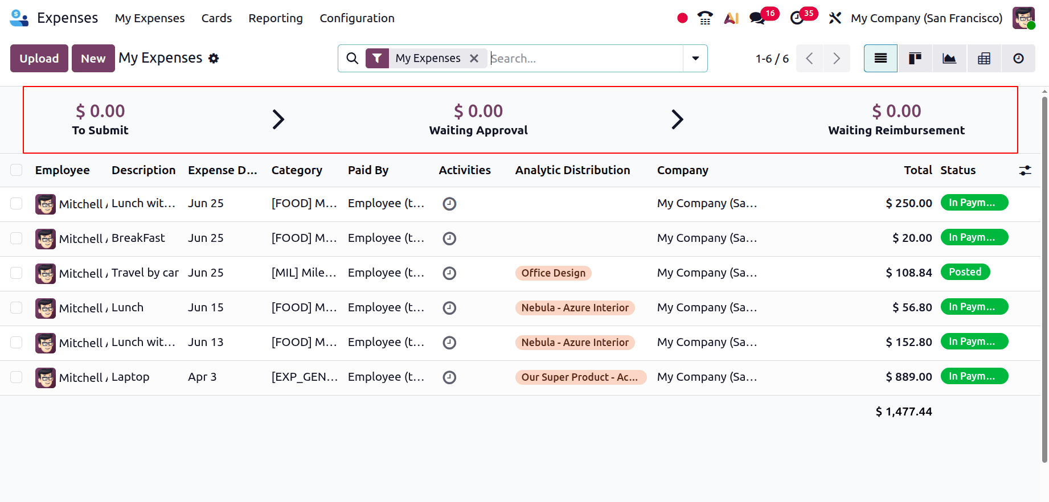1049x502 pixels.
Task: Click the Waiting Reimbursement $0.00 summary
Action: [896, 120]
